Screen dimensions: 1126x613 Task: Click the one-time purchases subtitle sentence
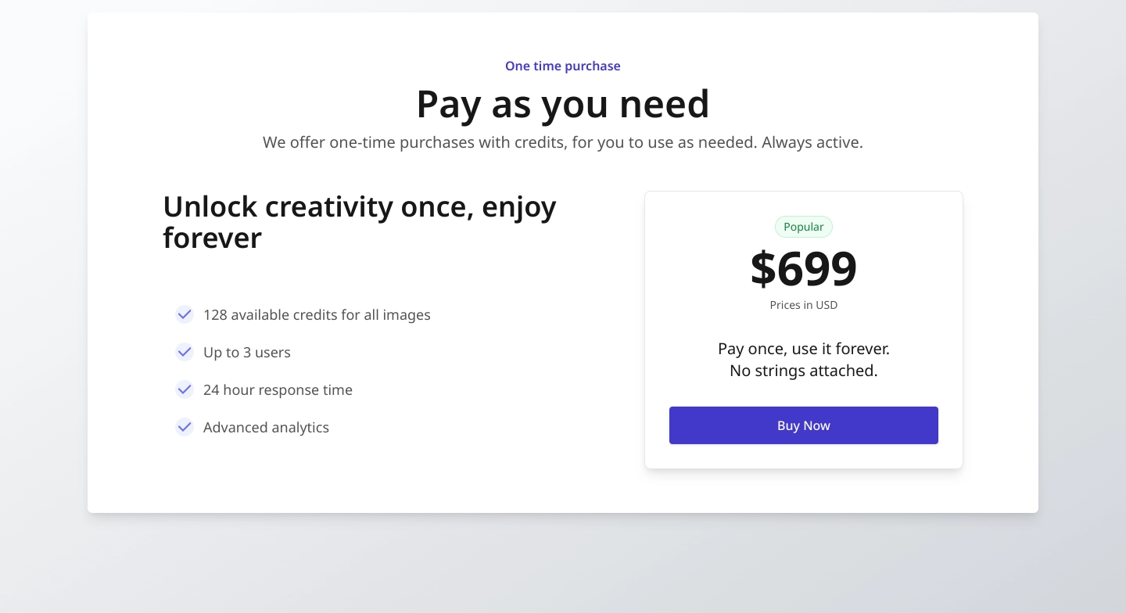pyautogui.click(x=563, y=142)
